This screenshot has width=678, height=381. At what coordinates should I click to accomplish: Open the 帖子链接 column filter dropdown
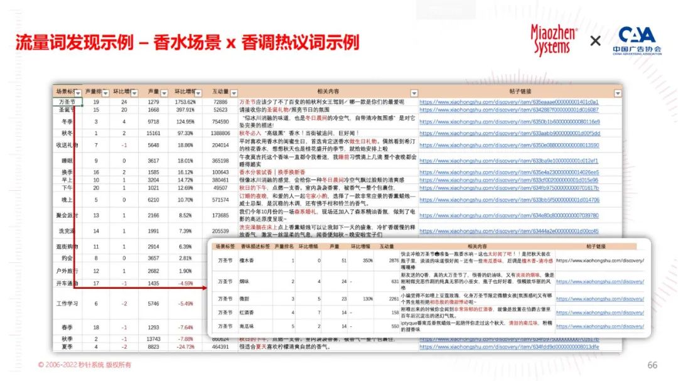pos(618,93)
